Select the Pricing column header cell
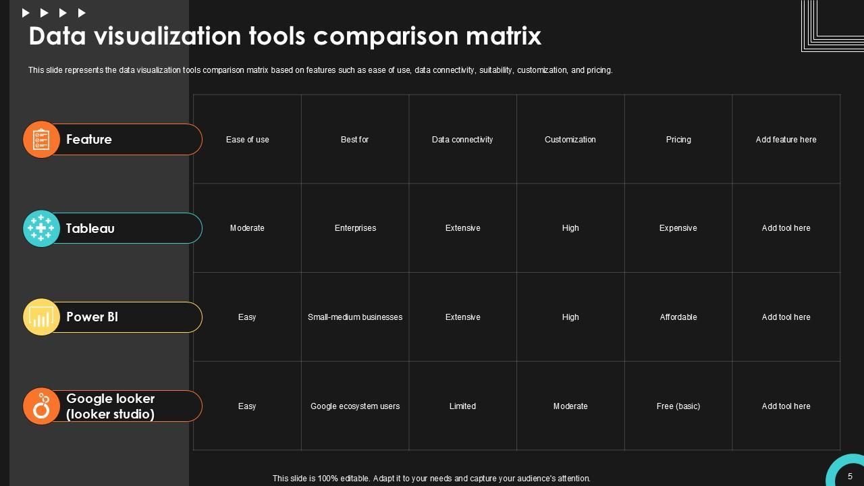Image resolution: width=864 pixels, height=486 pixels. (x=678, y=140)
